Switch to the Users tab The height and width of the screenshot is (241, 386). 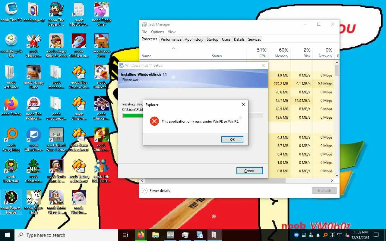point(226,39)
